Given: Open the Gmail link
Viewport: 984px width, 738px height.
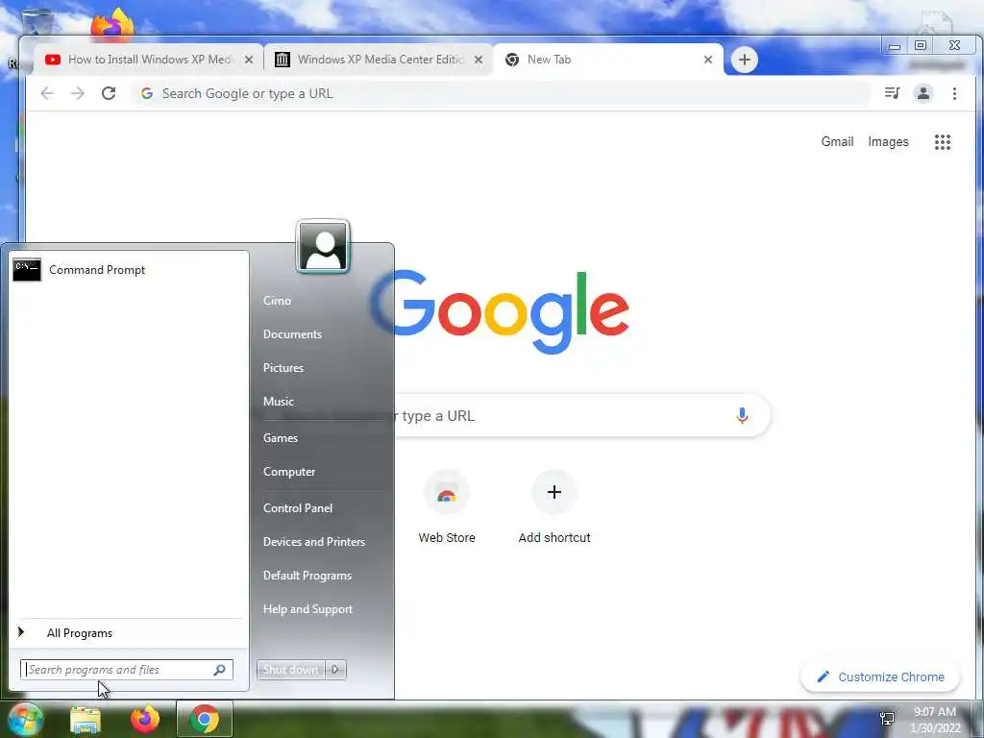Looking at the screenshot, I should pos(837,142).
